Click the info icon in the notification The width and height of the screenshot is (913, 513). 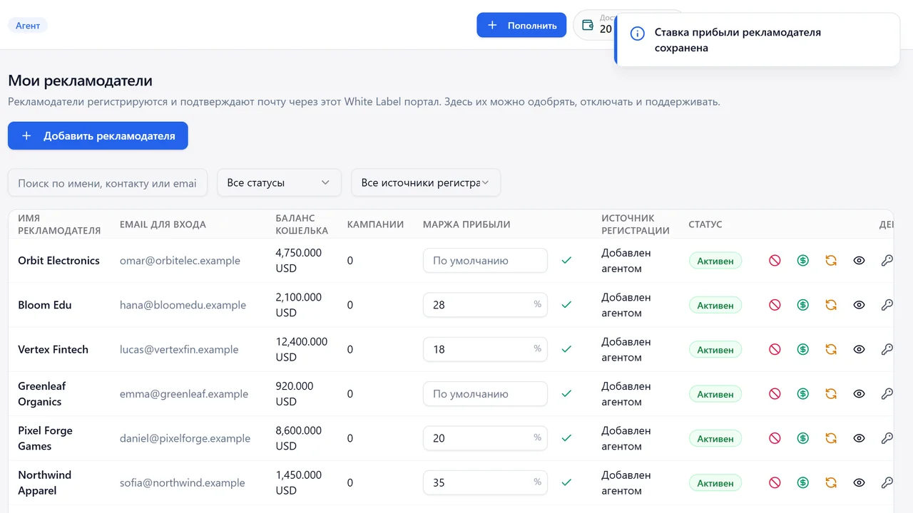click(x=638, y=33)
